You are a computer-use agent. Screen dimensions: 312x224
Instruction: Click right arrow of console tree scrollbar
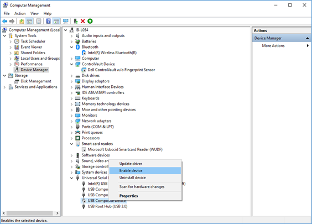(58, 213)
